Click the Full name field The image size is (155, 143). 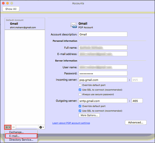click(x=103, y=48)
